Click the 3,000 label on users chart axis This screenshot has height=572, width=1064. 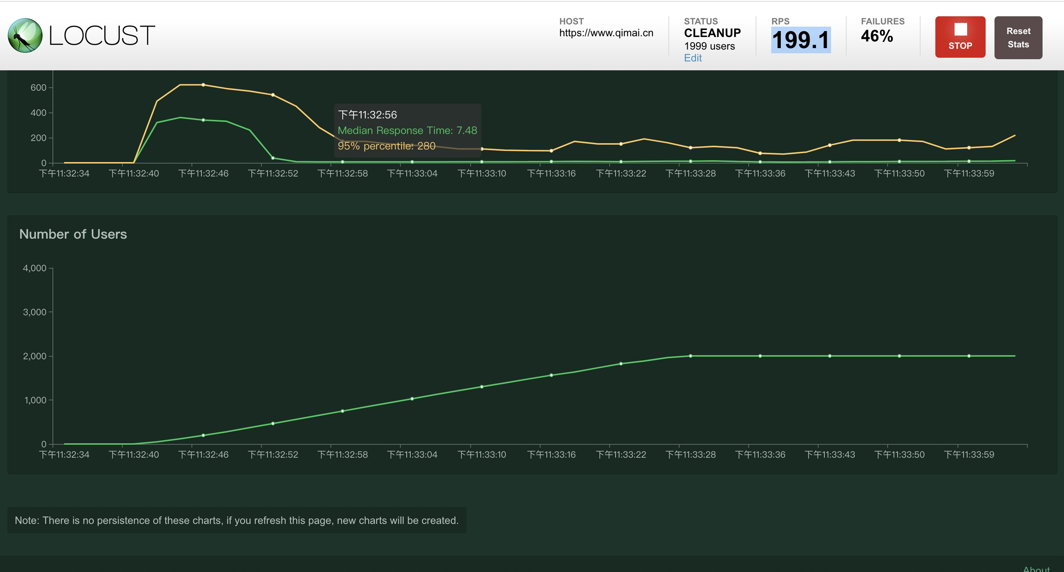[x=35, y=312]
